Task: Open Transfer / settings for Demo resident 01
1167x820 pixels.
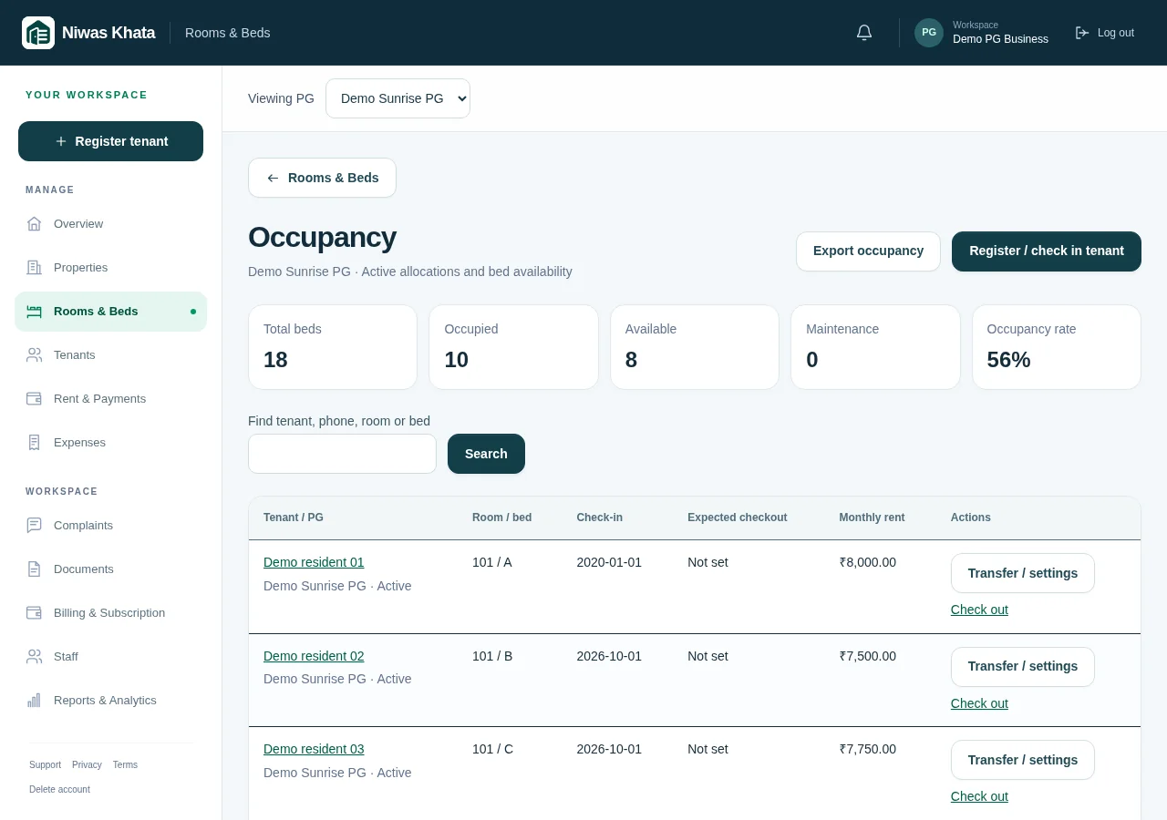Action: [1023, 573]
